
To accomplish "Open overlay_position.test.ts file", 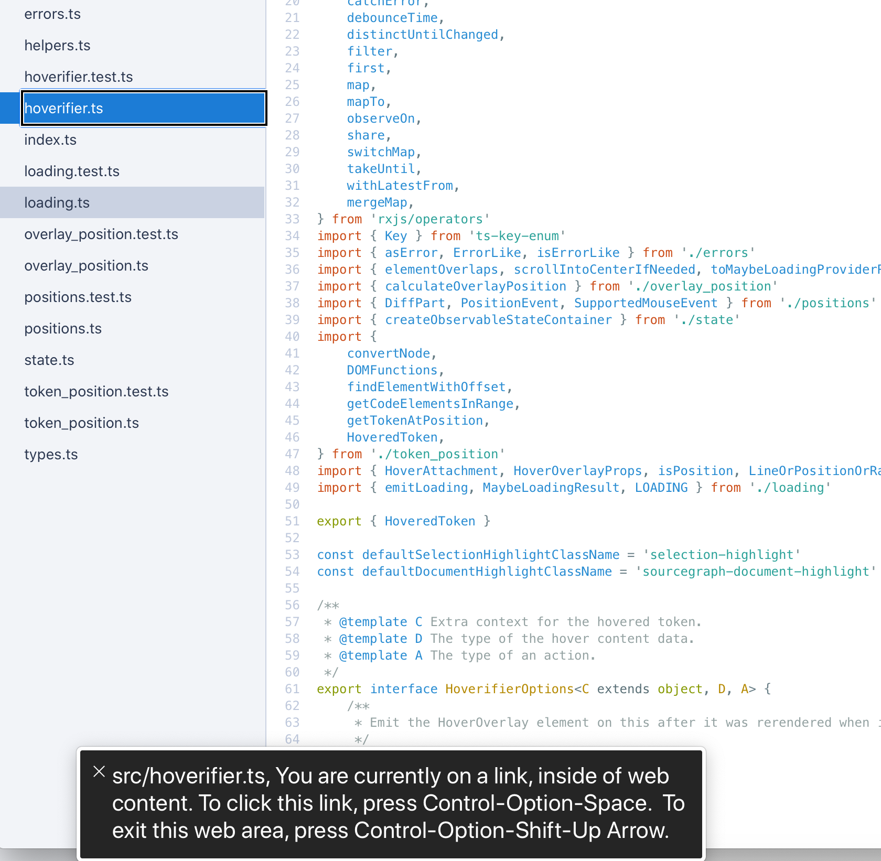I will tap(101, 234).
